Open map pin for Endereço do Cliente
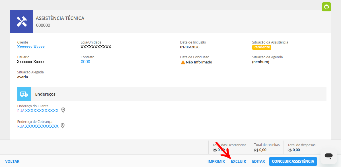 63,110
